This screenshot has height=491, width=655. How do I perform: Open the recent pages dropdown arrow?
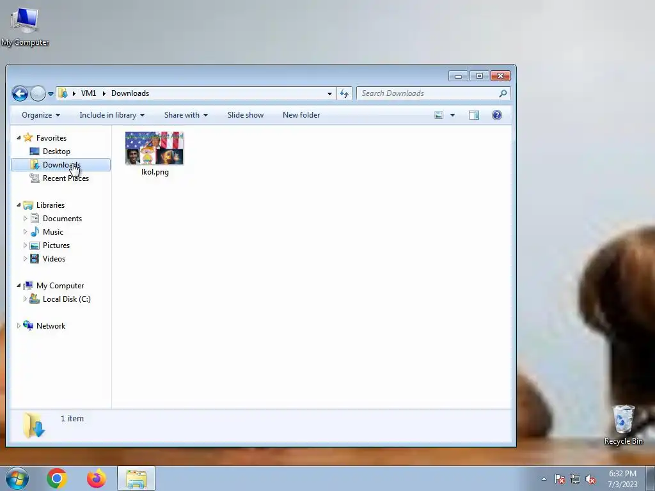(51, 94)
